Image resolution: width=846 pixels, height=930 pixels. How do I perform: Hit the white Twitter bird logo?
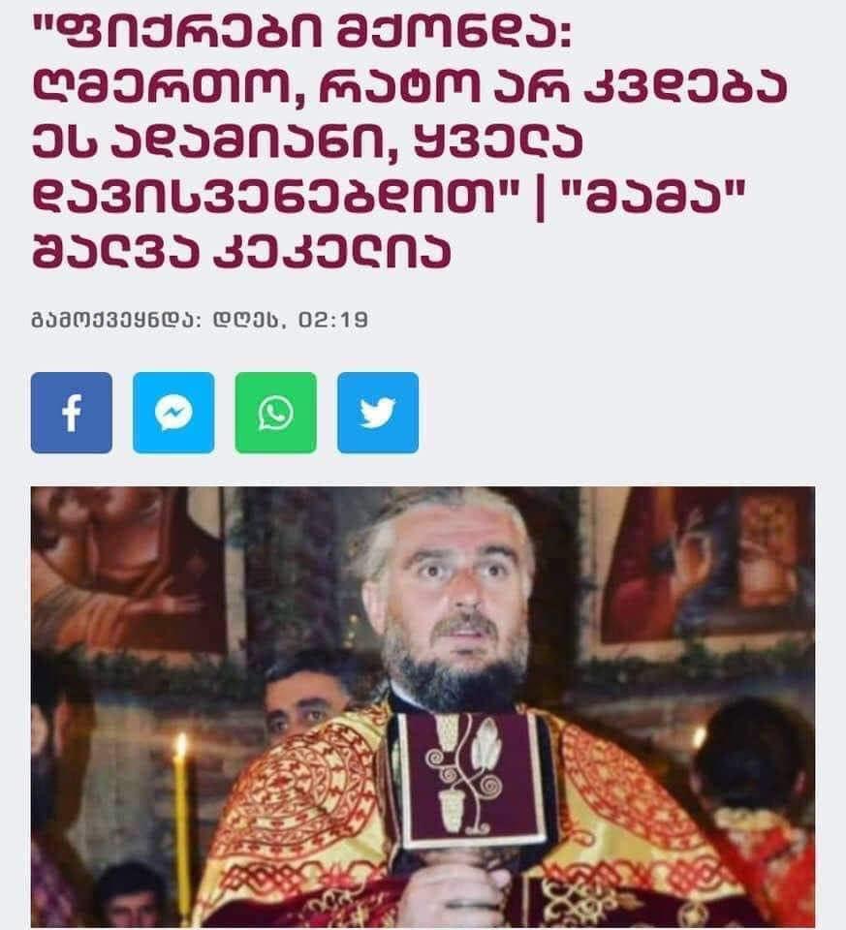tap(378, 413)
